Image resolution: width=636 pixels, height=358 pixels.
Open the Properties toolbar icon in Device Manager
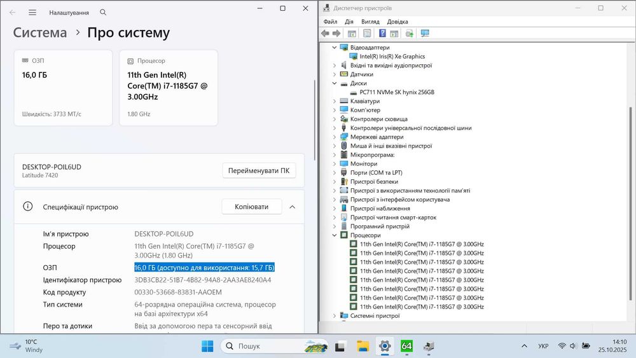367,33
